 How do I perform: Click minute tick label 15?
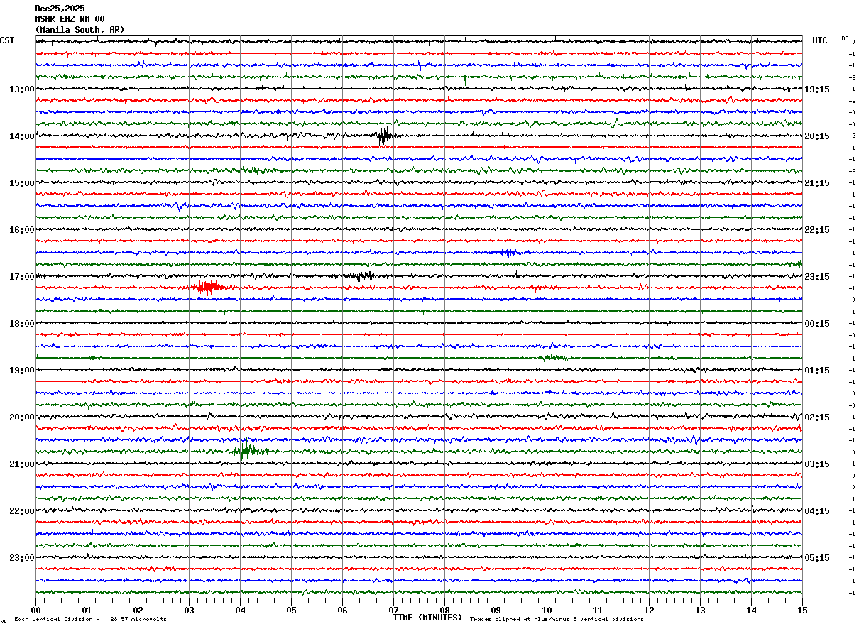click(802, 610)
